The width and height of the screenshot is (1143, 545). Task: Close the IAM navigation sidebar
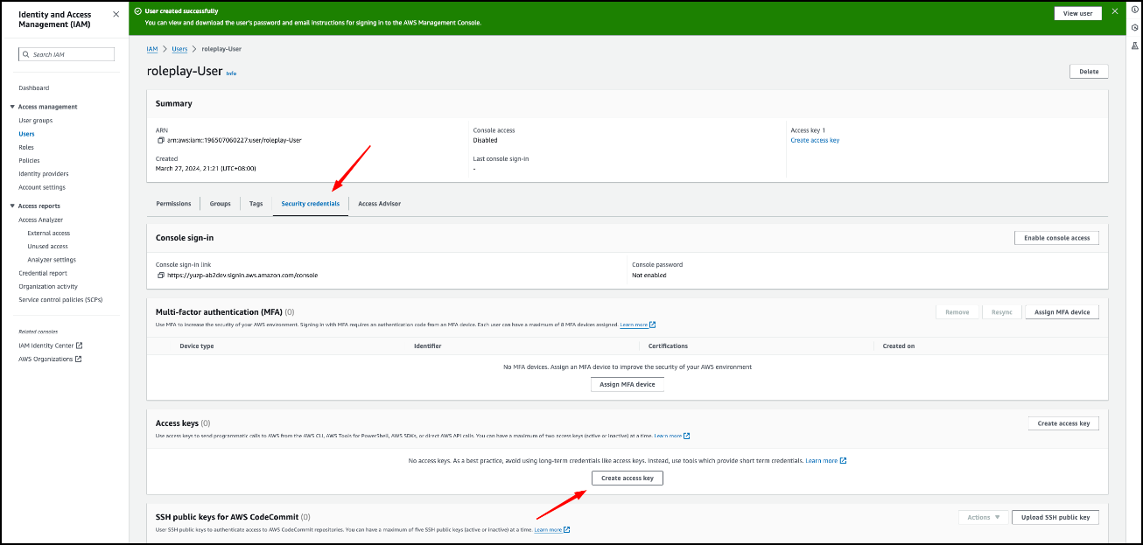pyautogui.click(x=116, y=15)
